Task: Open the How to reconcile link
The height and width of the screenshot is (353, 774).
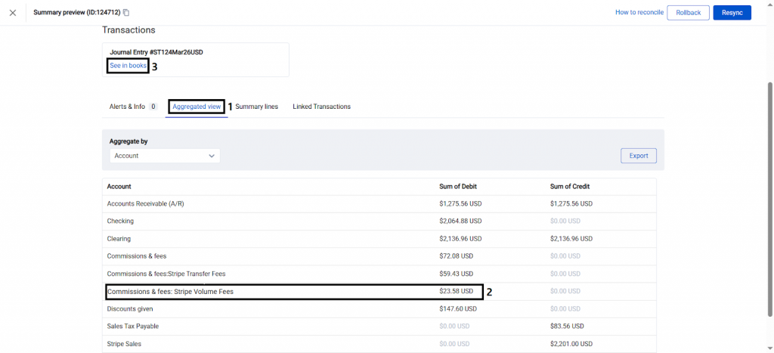Action: [x=639, y=13]
